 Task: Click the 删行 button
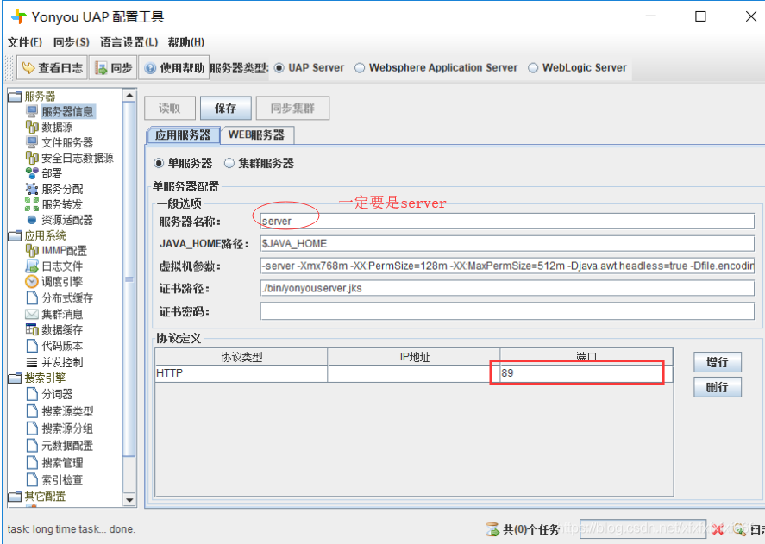pos(718,387)
